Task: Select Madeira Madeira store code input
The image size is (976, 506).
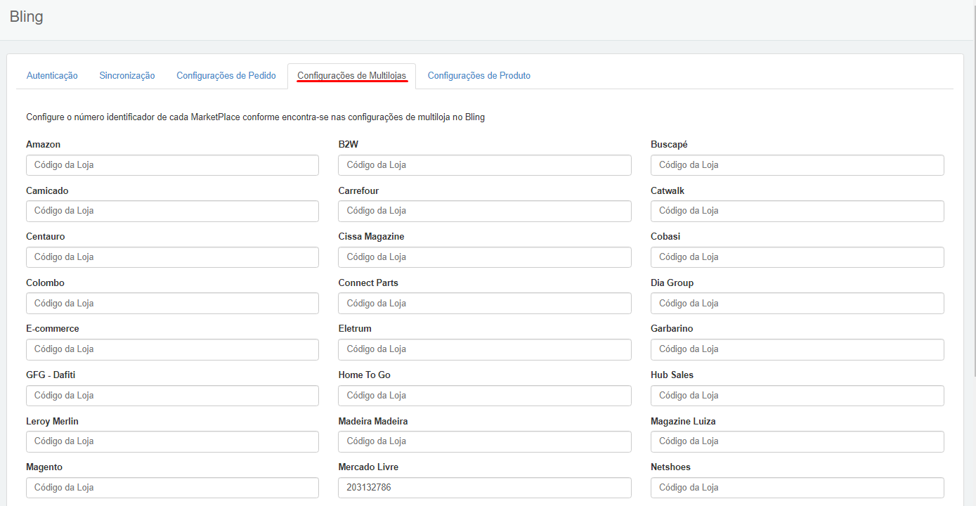Action: coord(485,441)
